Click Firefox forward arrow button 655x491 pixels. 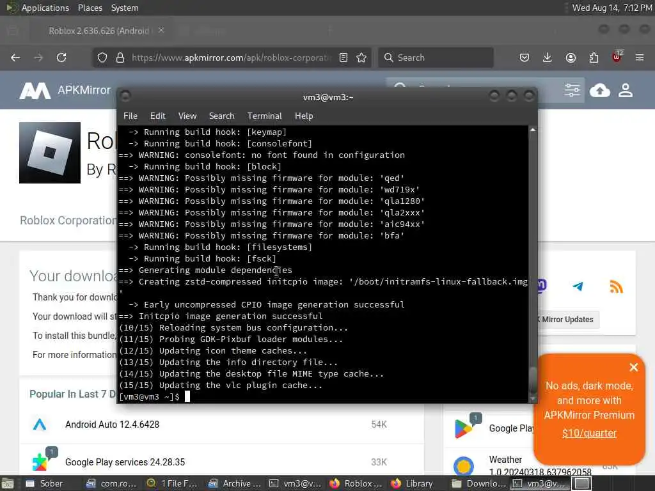[x=38, y=58]
